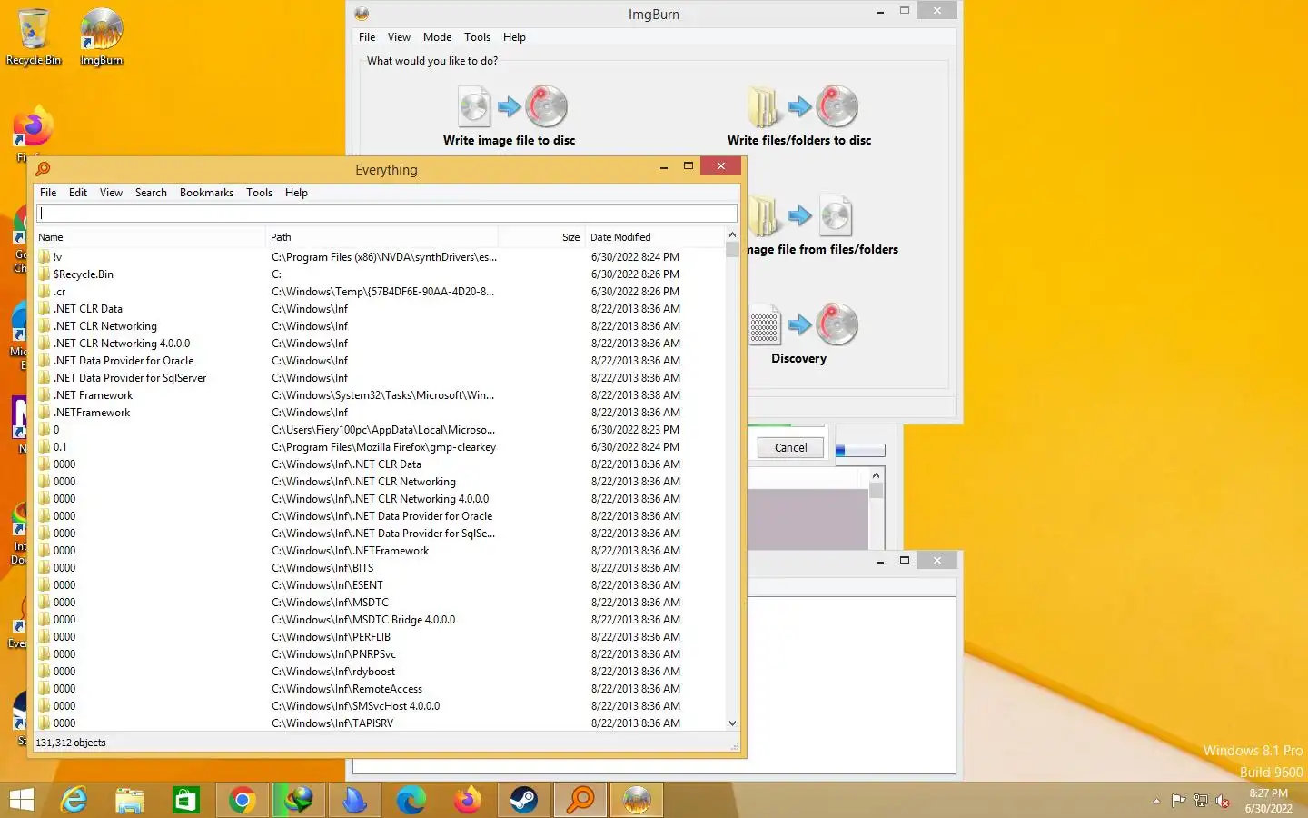
Task: Open Microsoft Edge from taskbar
Action: click(x=411, y=801)
